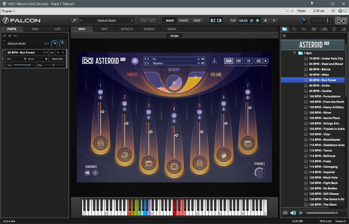Click the play-from-start transport button
The width and height of the screenshot is (349, 224).
[258, 21]
